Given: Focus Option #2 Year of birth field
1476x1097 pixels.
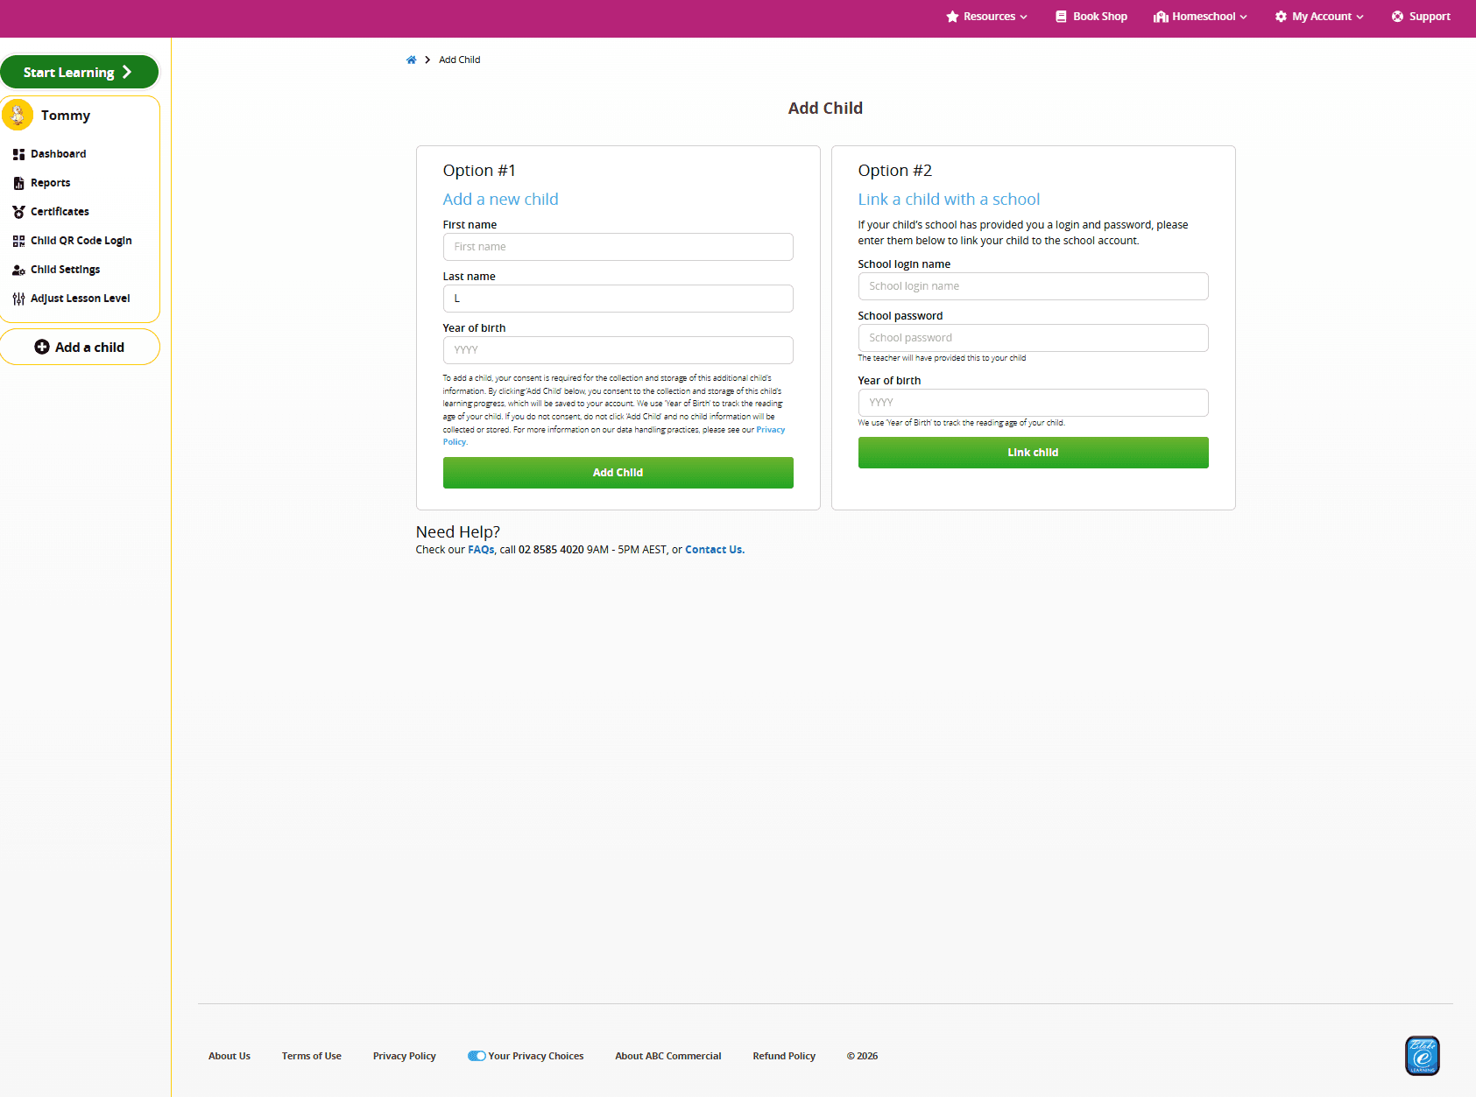Looking at the screenshot, I should pos(1034,403).
